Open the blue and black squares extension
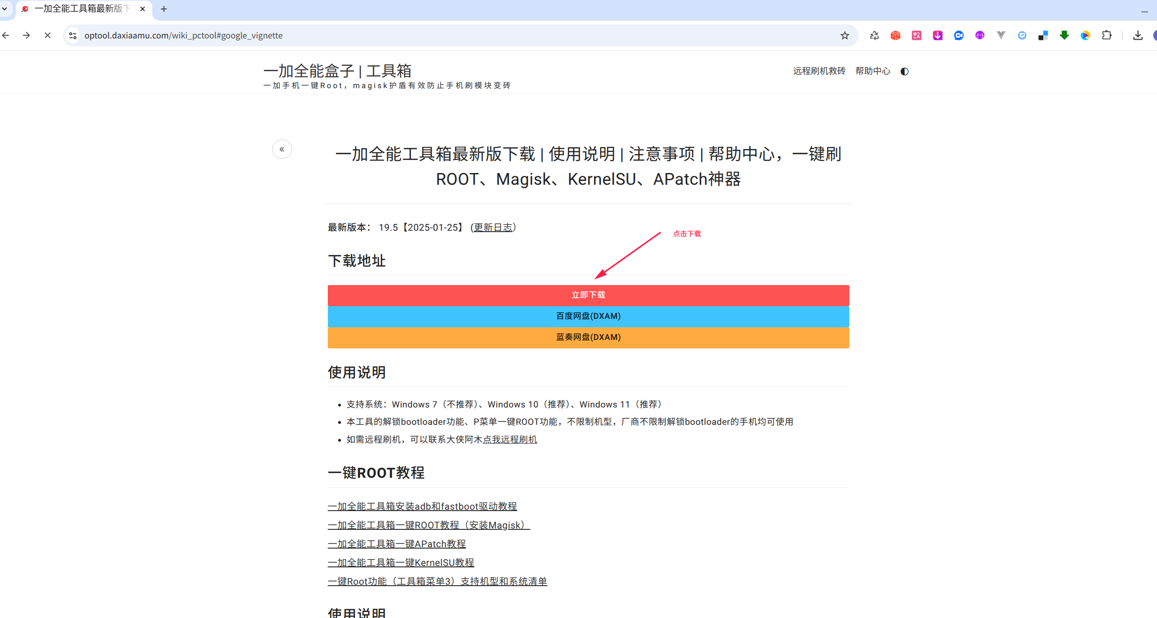This screenshot has width=1157, height=618. (x=1043, y=36)
